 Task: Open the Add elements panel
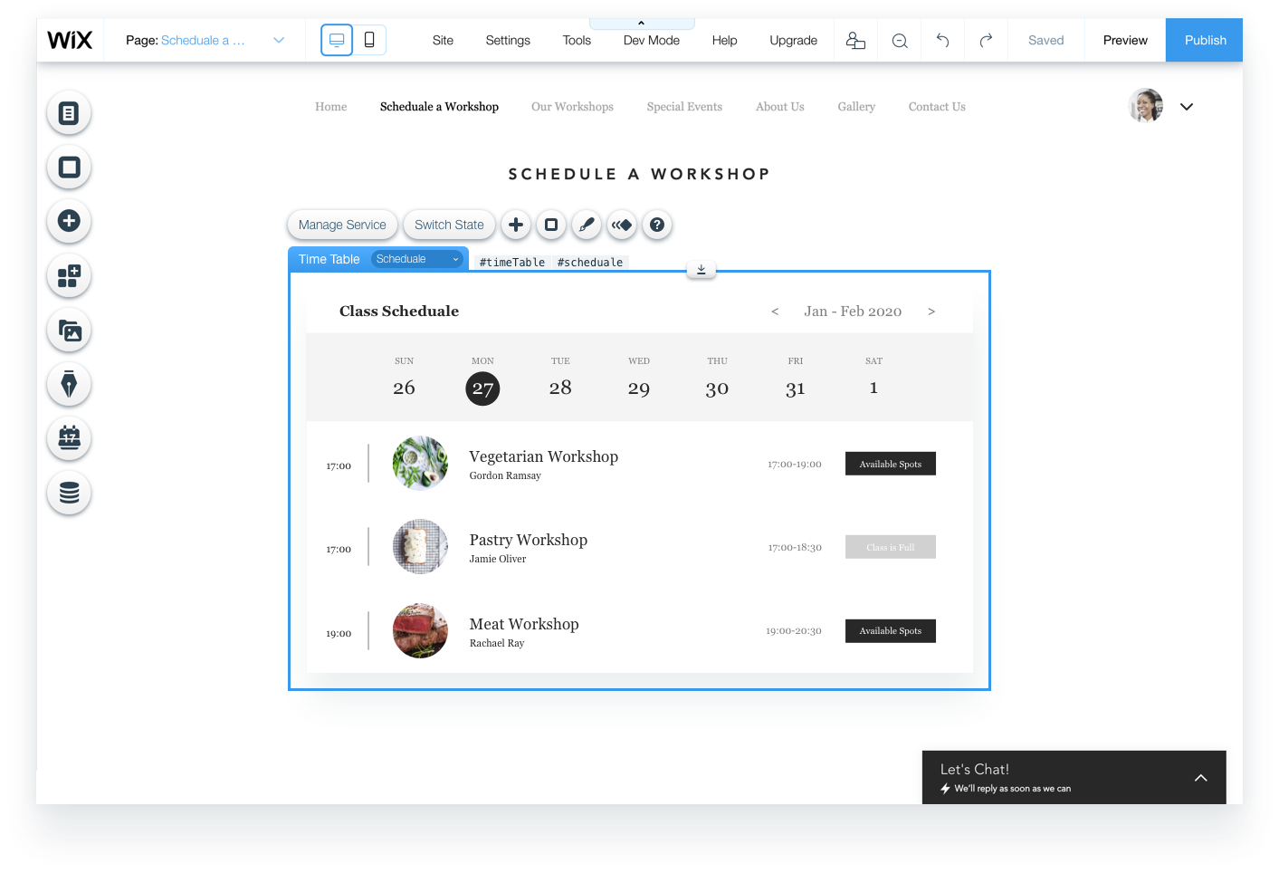point(69,221)
